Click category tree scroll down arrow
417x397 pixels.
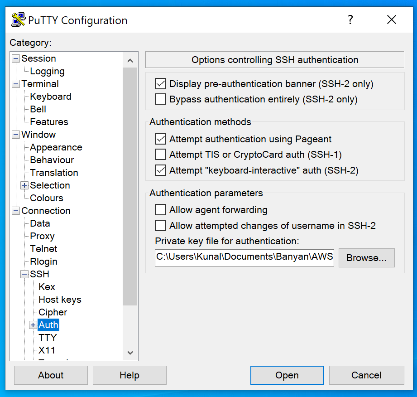[x=130, y=353]
